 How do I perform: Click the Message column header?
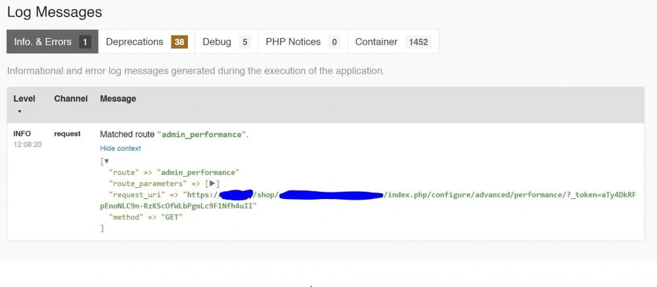pyautogui.click(x=118, y=99)
